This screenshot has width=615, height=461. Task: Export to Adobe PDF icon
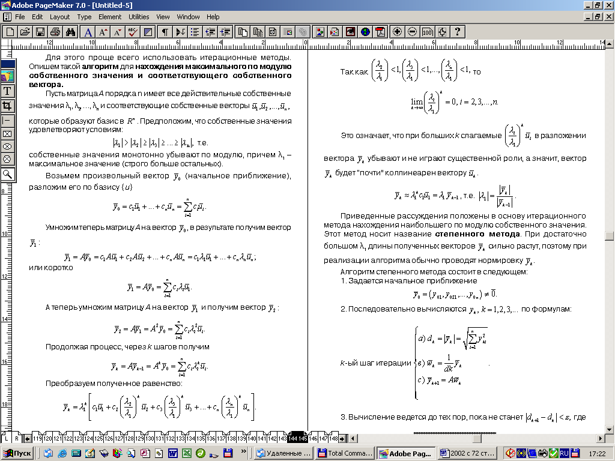[380, 32]
